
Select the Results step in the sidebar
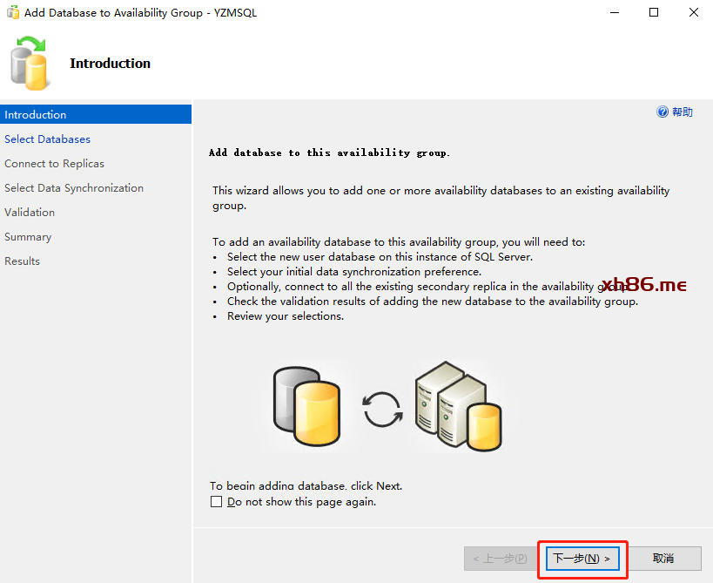tap(23, 261)
